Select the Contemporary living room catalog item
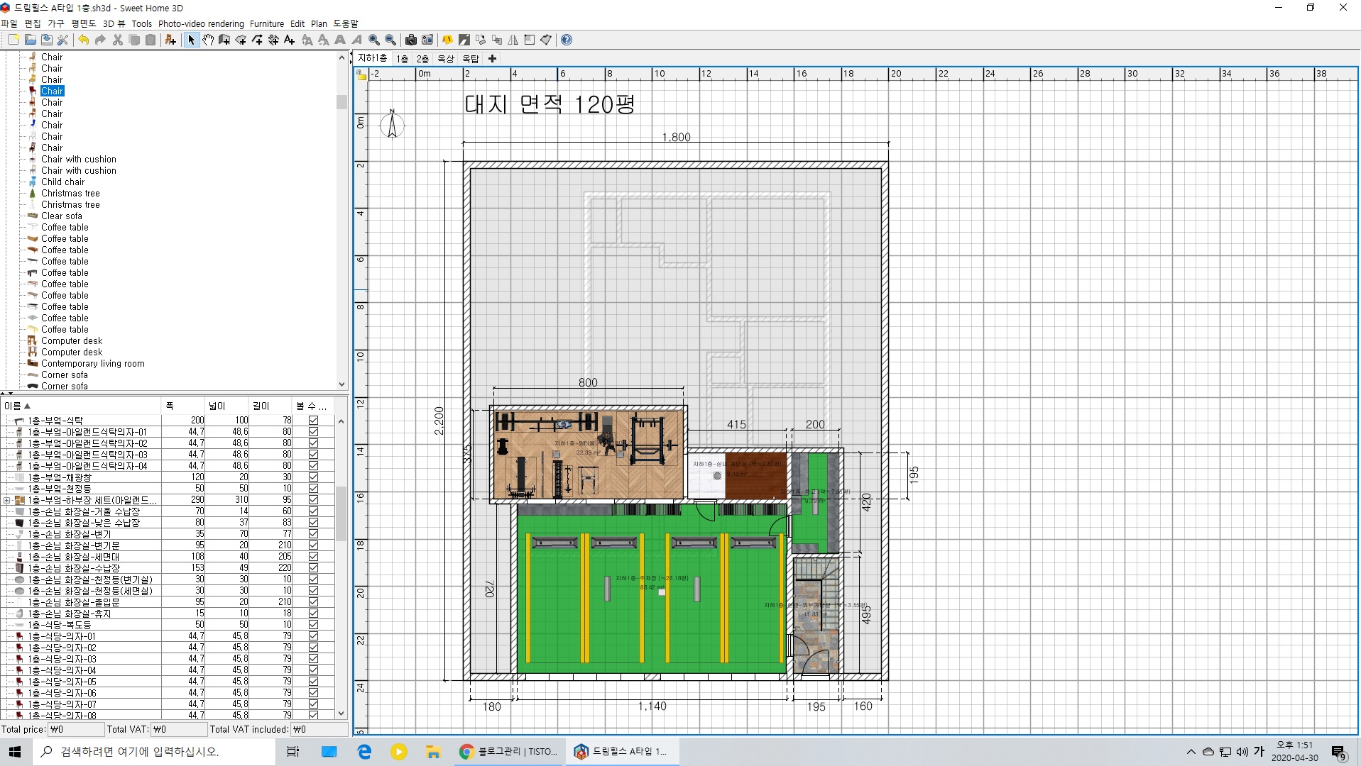The height and width of the screenshot is (766, 1361). click(x=92, y=363)
